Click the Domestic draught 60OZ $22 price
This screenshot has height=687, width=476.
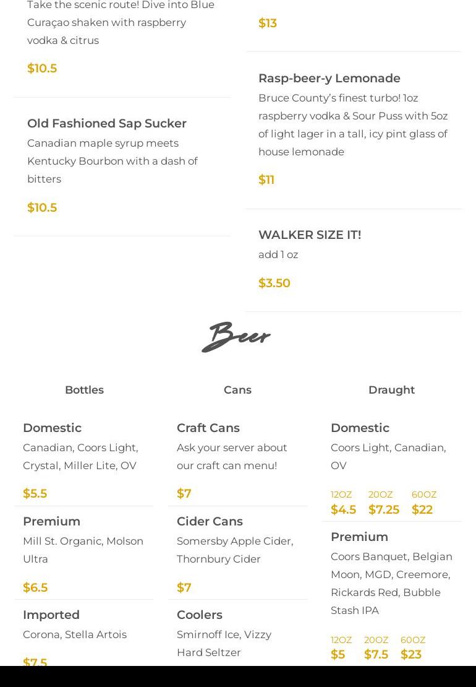422,509
